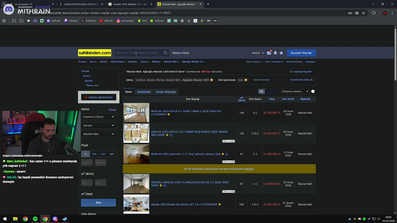
Task: Click the volume icon in system tray
Action: (379, 219)
